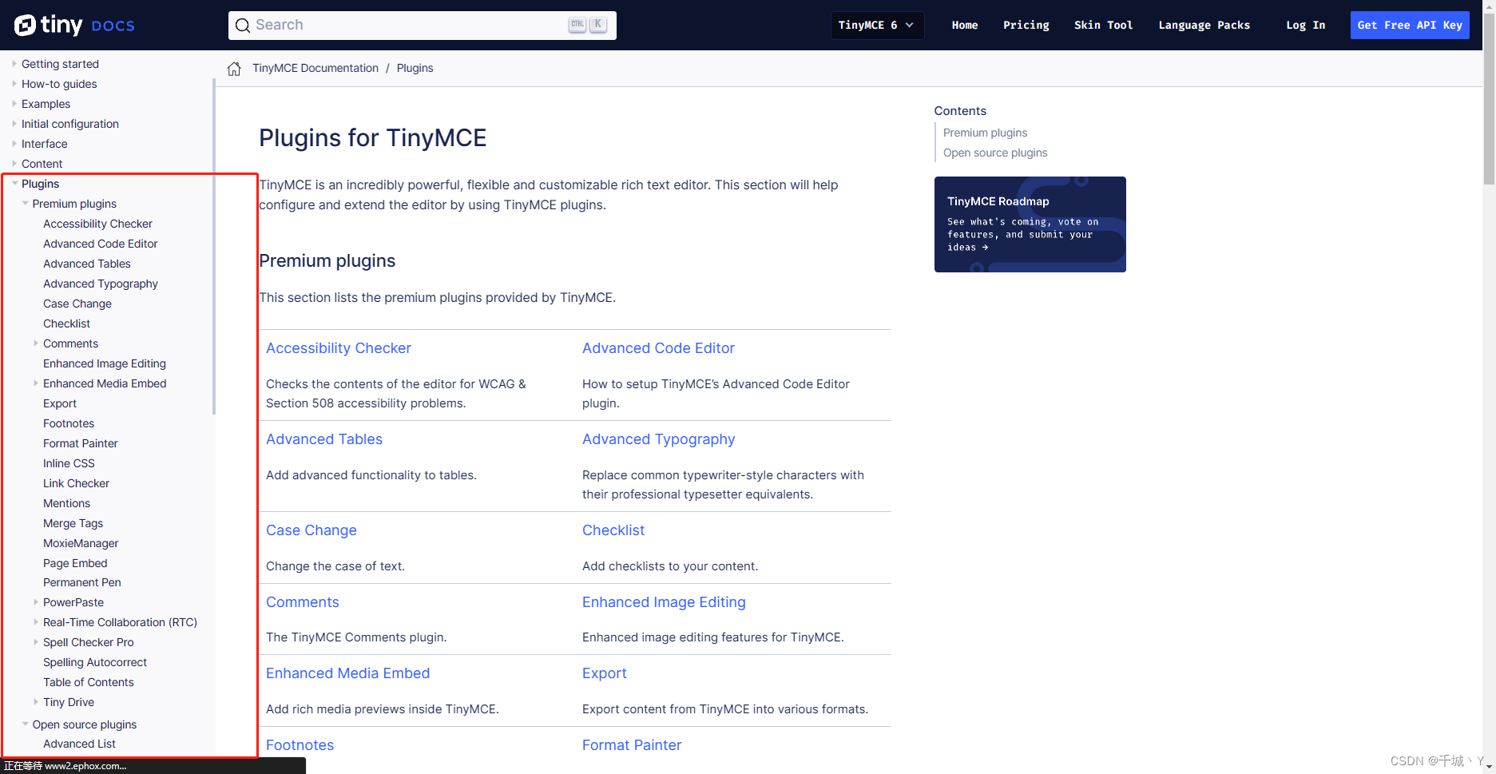Click the Get Free API Key button

(x=1409, y=25)
